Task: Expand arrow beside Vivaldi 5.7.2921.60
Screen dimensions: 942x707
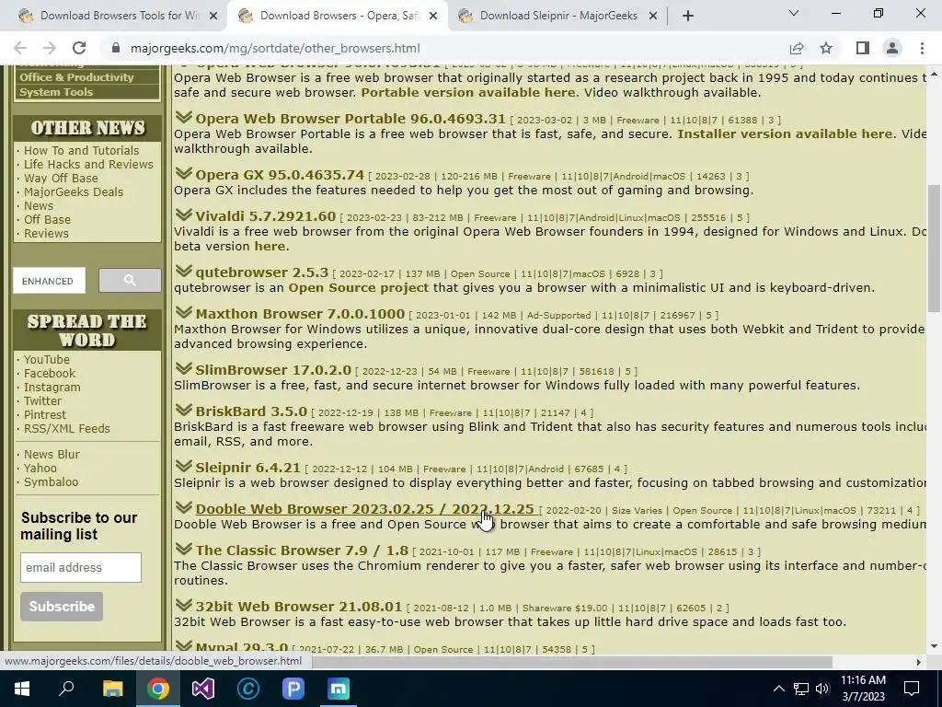Action: click(183, 214)
